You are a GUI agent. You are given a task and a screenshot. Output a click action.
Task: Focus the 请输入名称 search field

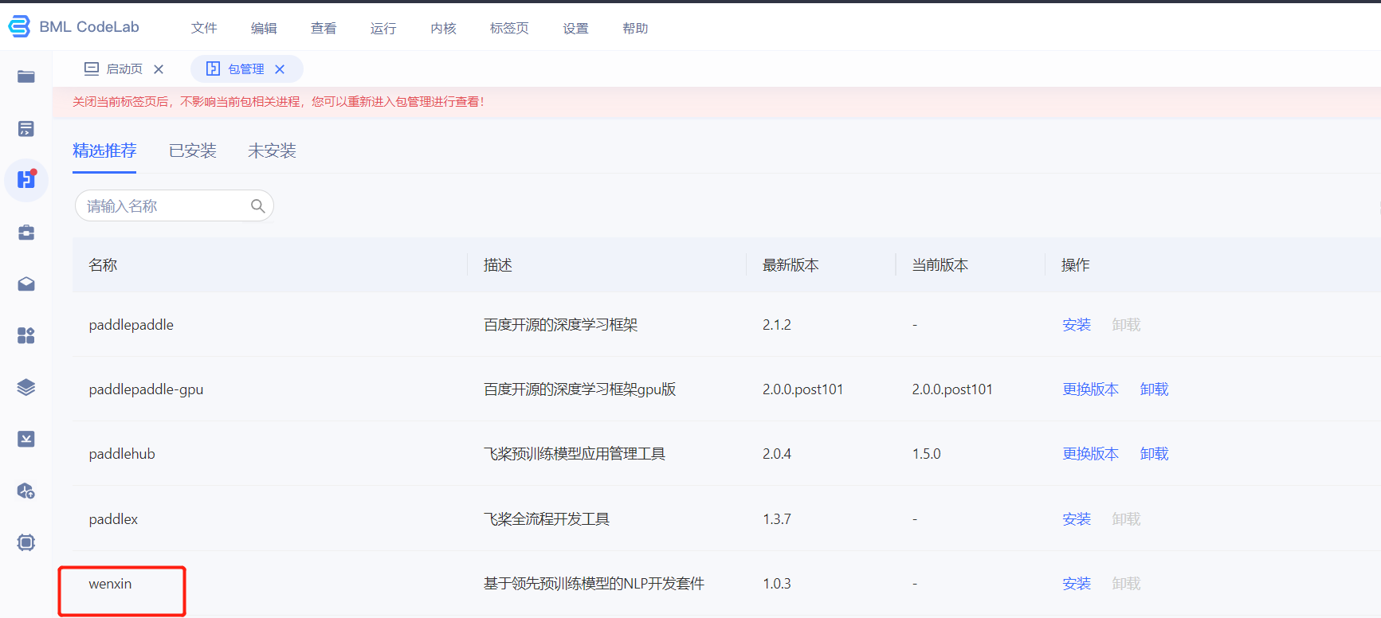(x=174, y=205)
